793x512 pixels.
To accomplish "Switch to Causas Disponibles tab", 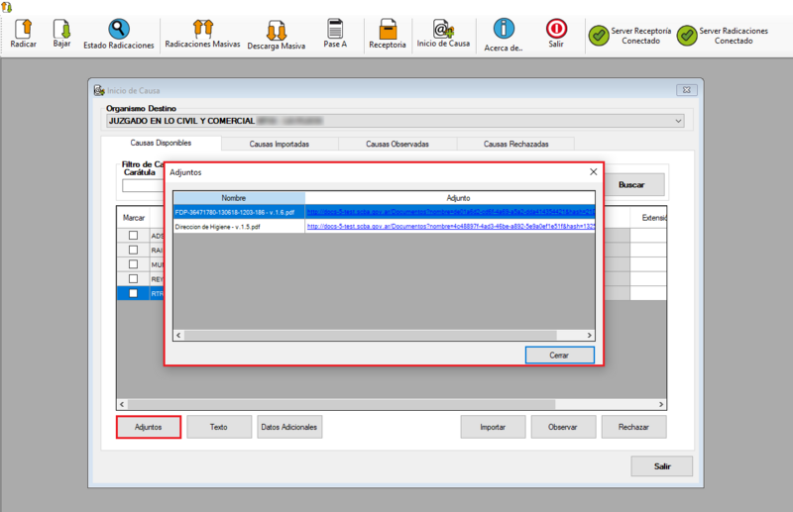I will 161,143.
